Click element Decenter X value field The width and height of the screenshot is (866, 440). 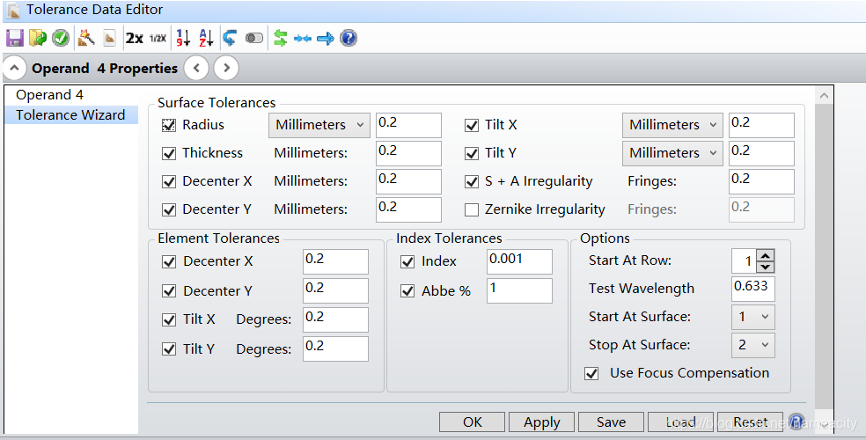[335, 261]
